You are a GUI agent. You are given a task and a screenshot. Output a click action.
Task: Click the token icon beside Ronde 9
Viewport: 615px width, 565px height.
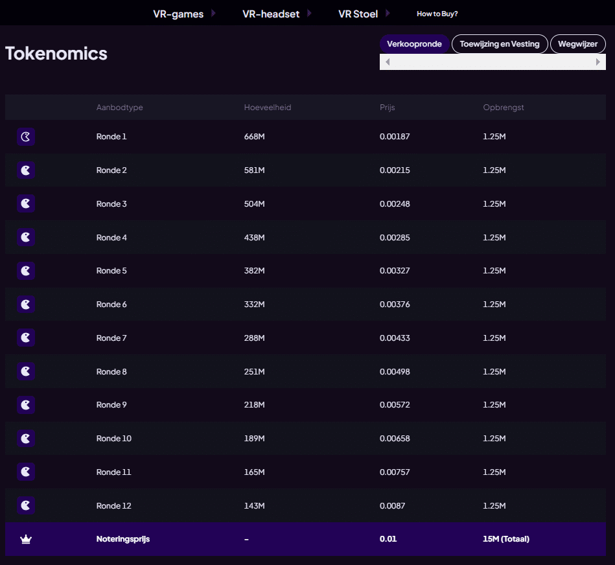pyautogui.click(x=25, y=405)
